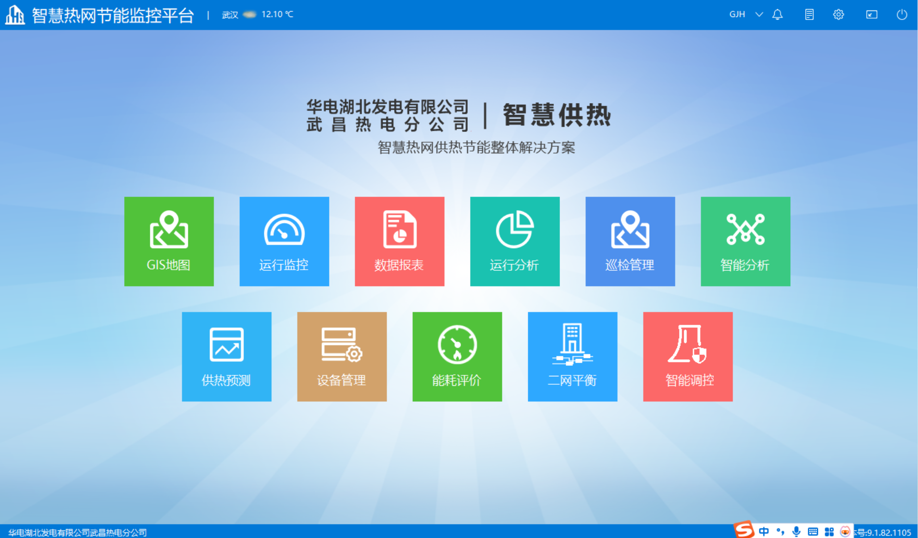This screenshot has width=918, height=538.
Task: Click the power logout icon
Action: (901, 15)
